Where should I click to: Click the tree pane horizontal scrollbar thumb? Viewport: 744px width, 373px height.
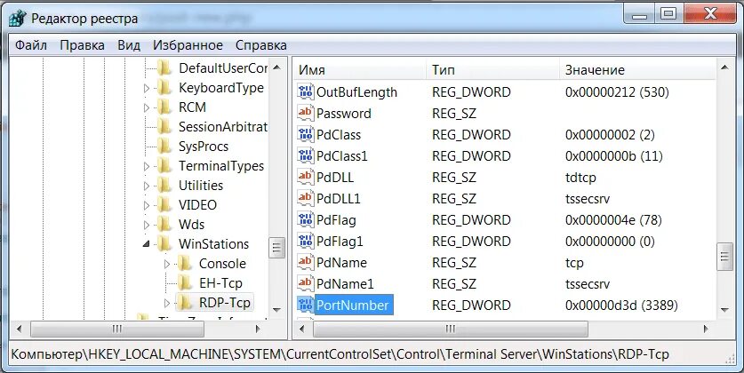[x=117, y=329]
